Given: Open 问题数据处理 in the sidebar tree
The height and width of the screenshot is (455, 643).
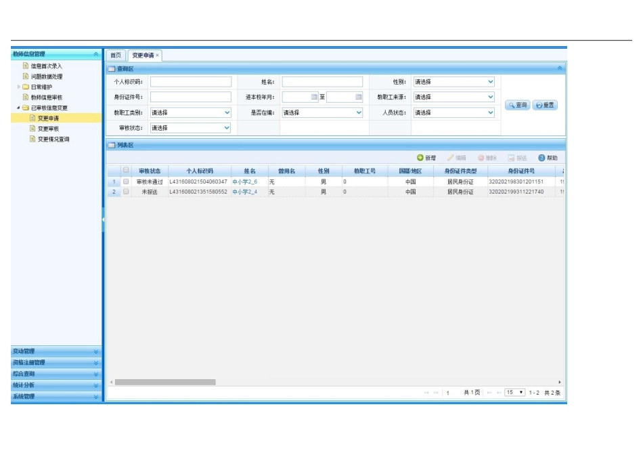Looking at the screenshot, I should pos(46,77).
